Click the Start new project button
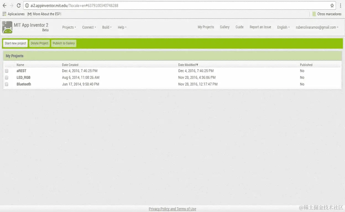345x212 pixels. click(x=15, y=43)
